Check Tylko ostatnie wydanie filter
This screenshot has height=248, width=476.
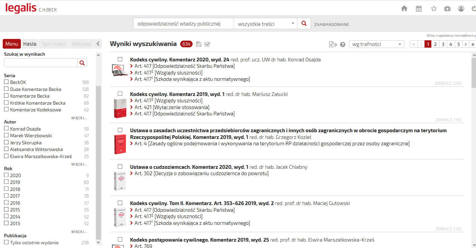(6, 242)
